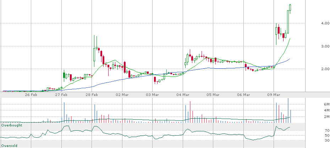Click the 09 Mar date label
Image resolution: width=330 pixels, height=148 pixels.
[x=274, y=95]
